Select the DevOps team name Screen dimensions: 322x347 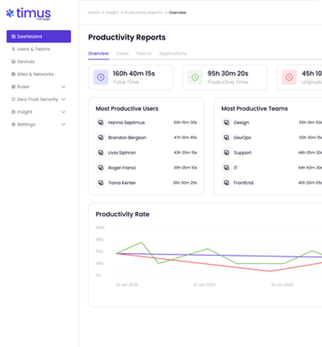pos(242,138)
